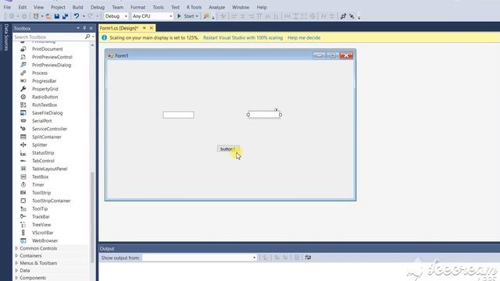500x281 pixels.
Task: Click the Timer clock icon in Toolbox
Action: tap(23, 185)
